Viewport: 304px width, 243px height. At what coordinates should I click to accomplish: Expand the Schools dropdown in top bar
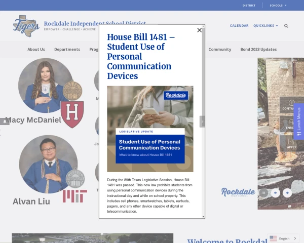[x=278, y=6]
